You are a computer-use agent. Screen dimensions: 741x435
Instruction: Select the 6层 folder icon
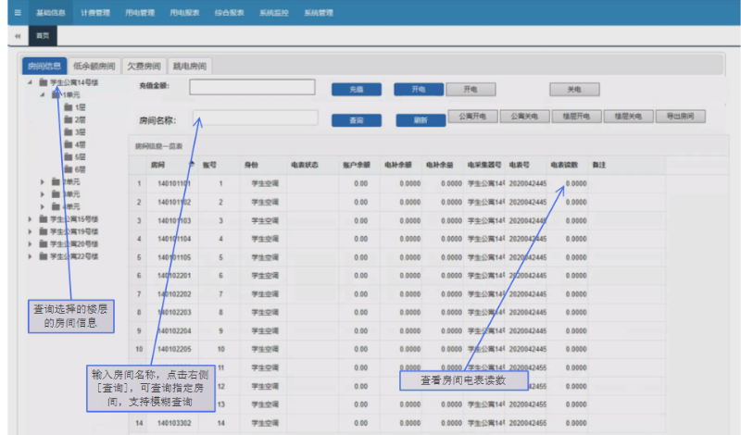point(69,169)
